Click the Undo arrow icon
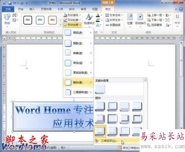The width and height of the screenshot is (185, 152). tap(15, 3)
